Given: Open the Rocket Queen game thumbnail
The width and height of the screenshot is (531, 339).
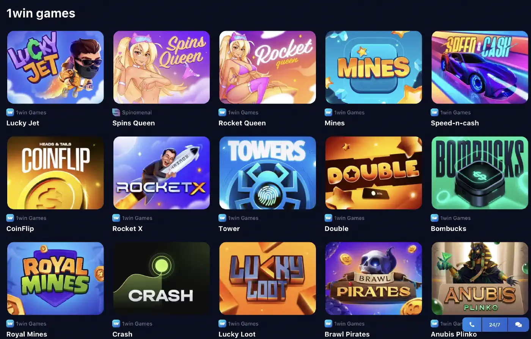Looking at the screenshot, I should [x=267, y=67].
